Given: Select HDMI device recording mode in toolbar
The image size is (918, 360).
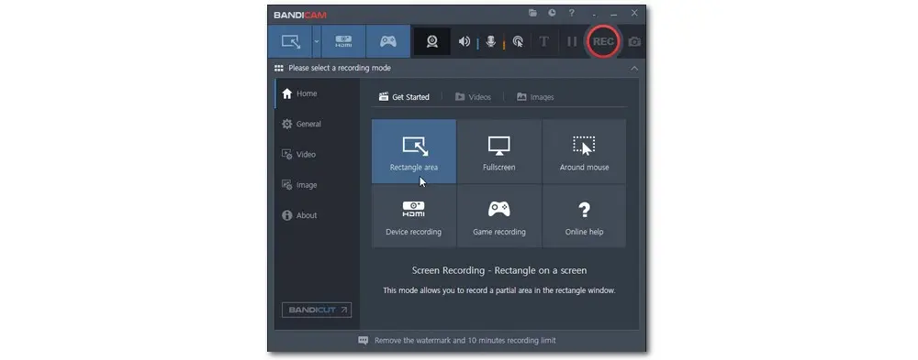Looking at the screenshot, I should pos(343,41).
